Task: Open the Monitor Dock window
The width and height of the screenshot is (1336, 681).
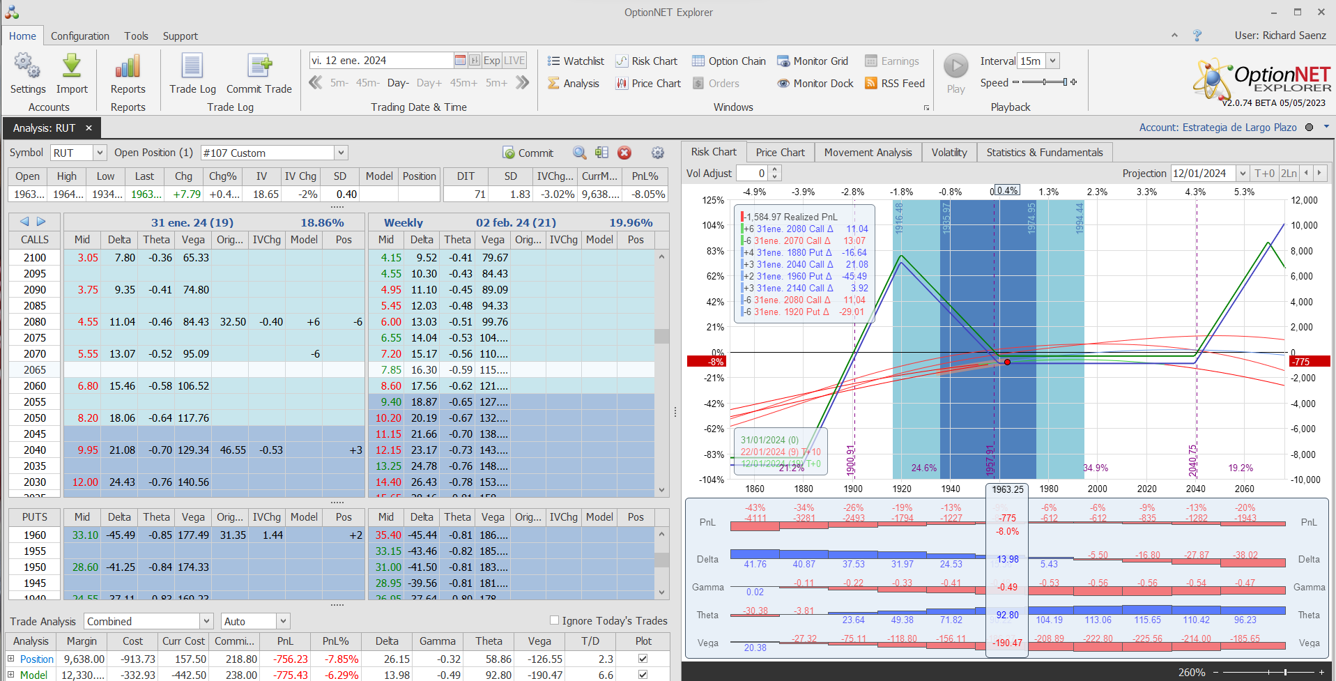Action: click(x=815, y=84)
